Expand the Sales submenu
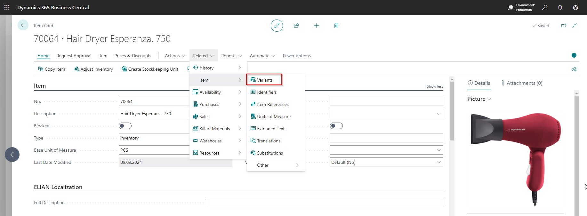Viewport: 587px width, 216px height. 218,116
